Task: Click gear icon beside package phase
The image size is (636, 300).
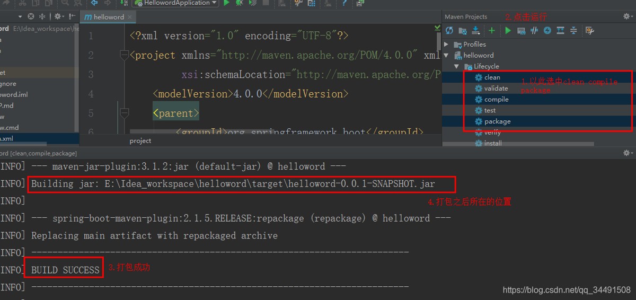Action: click(x=479, y=121)
